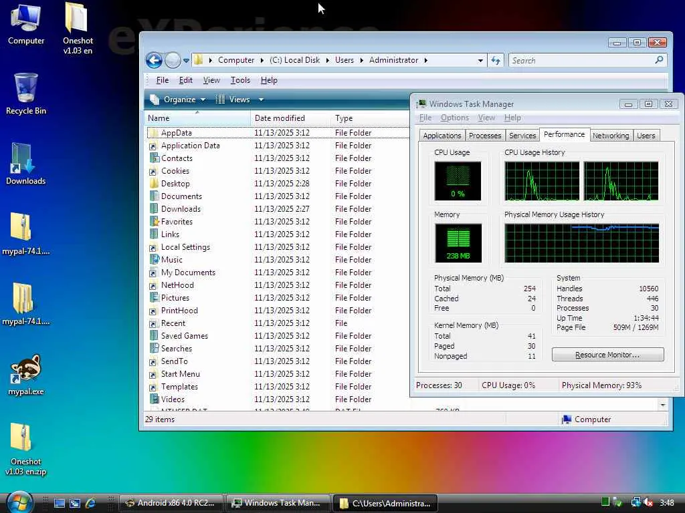This screenshot has width=685, height=513.
Task: Select the Recent row
Action: pyautogui.click(x=278, y=323)
